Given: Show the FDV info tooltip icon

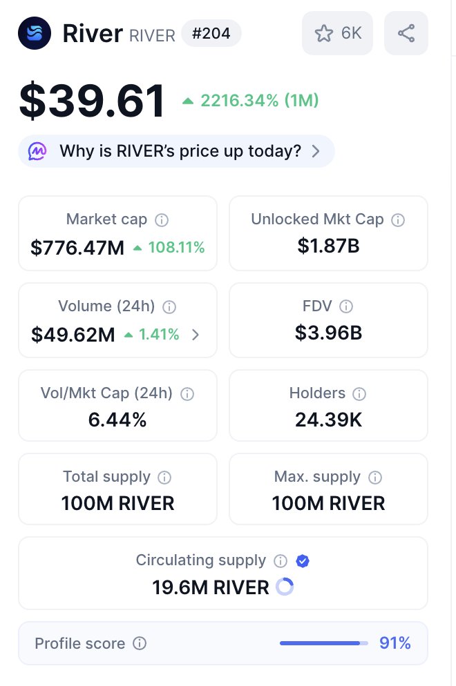Looking at the screenshot, I should (346, 306).
